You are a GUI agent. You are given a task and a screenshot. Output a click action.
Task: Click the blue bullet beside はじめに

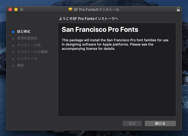click(x=13, y=32)
